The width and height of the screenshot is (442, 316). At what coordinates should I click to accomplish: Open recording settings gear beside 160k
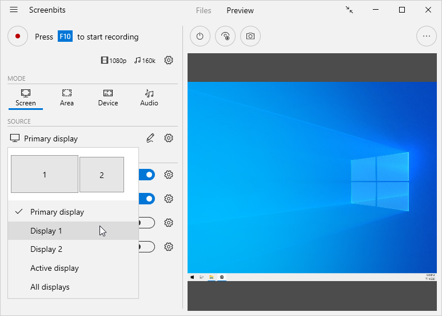coord(169,60)
